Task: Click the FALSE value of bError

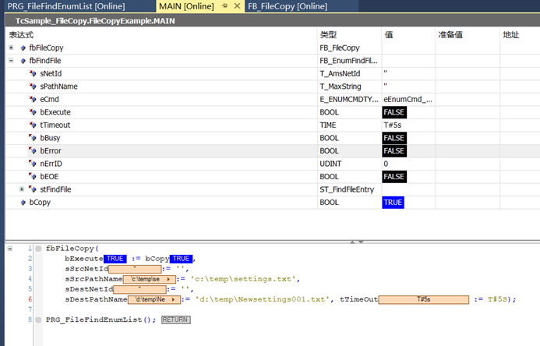Action: tap(394, 151)
